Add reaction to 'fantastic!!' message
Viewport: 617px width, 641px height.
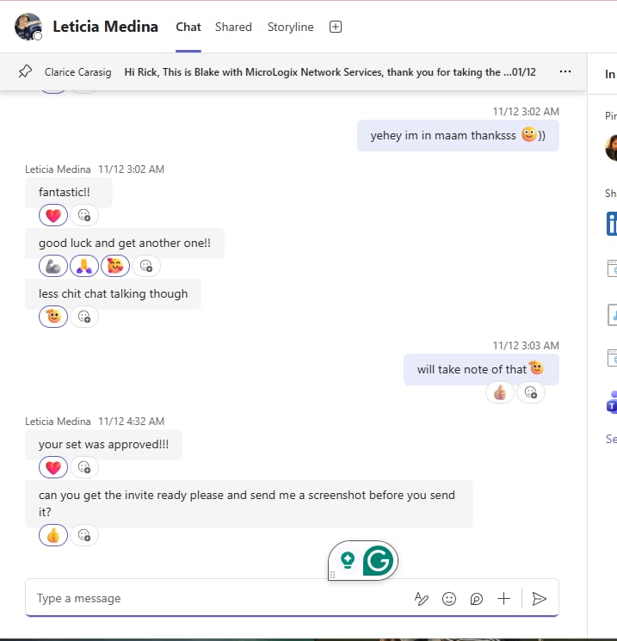point(84,215)
